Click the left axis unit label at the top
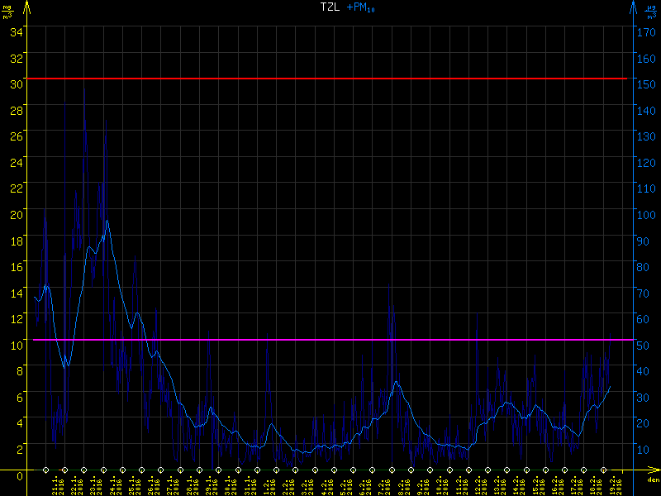Viewport: 661px width, 496px height. [7, 12]
